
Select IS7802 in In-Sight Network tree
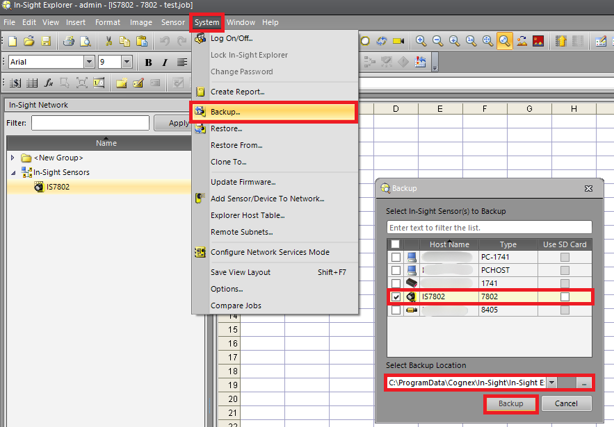coord(58,186)
